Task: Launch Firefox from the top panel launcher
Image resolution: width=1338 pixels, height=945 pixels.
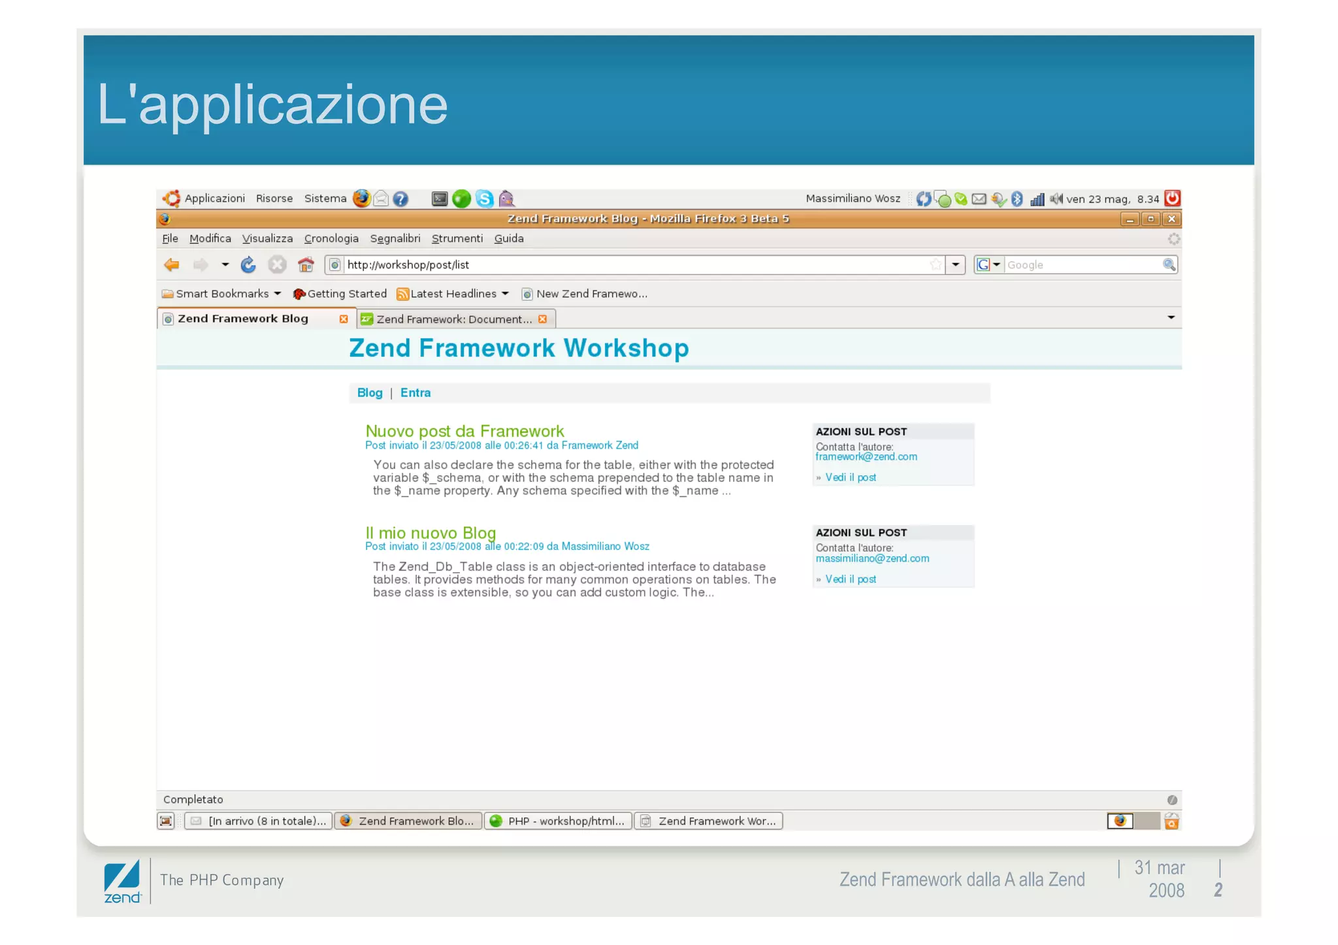Action: coord(361,198)
